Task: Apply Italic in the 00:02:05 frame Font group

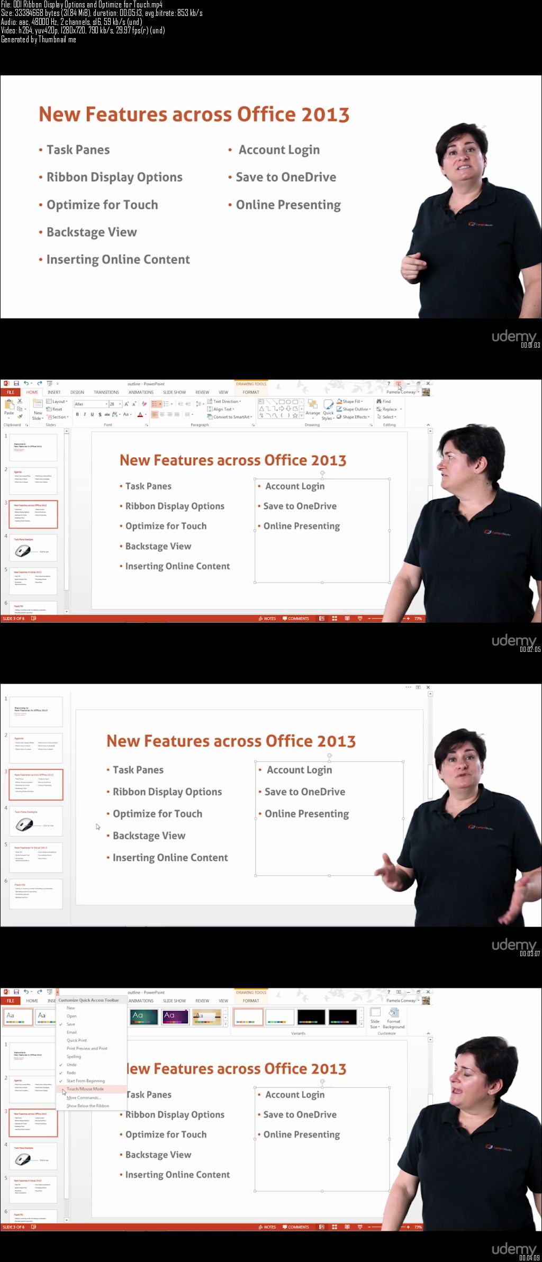Action: (x=85, y=414)
